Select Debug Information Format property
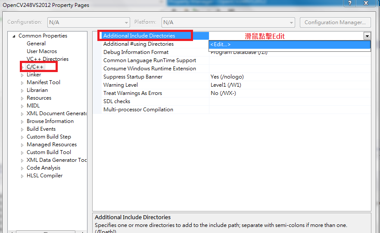 (x=136, y=52)
